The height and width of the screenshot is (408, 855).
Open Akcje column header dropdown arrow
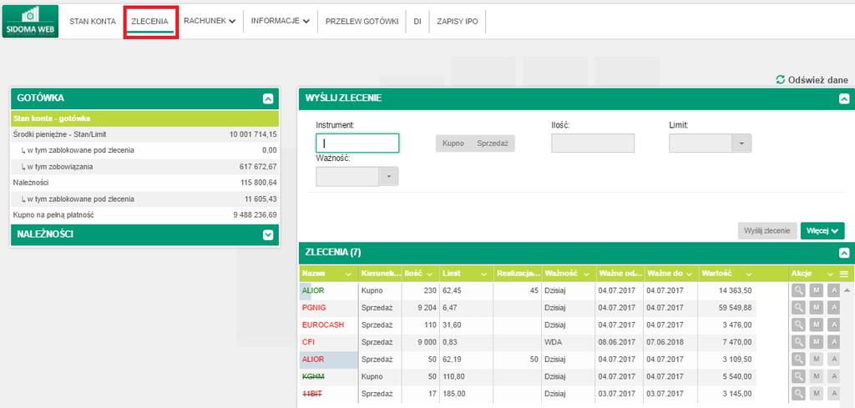coord(831,274)
